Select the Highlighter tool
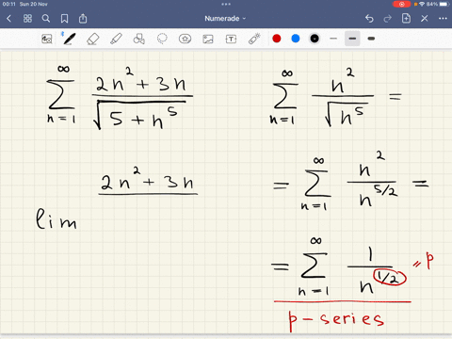The width and height of the screenshot is (452, 339). (x=116, y=39)
